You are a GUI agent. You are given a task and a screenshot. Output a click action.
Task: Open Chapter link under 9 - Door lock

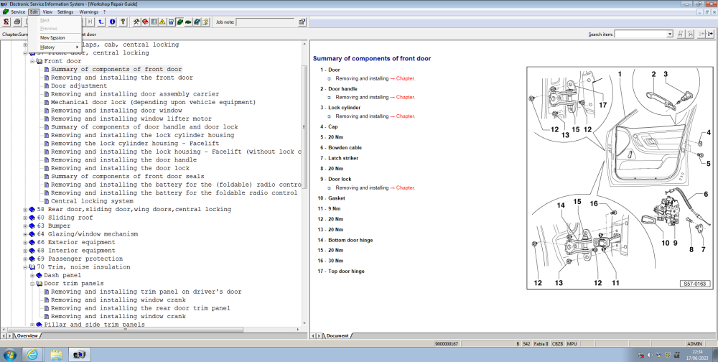pos(405,187)
